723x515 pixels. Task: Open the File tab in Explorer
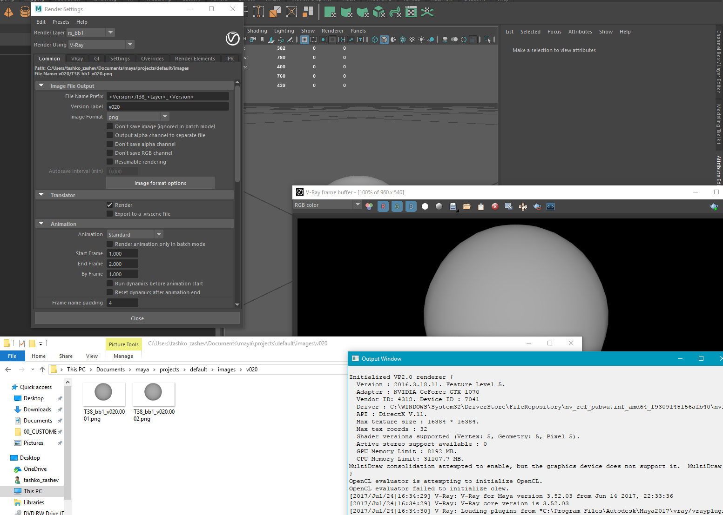12,356
